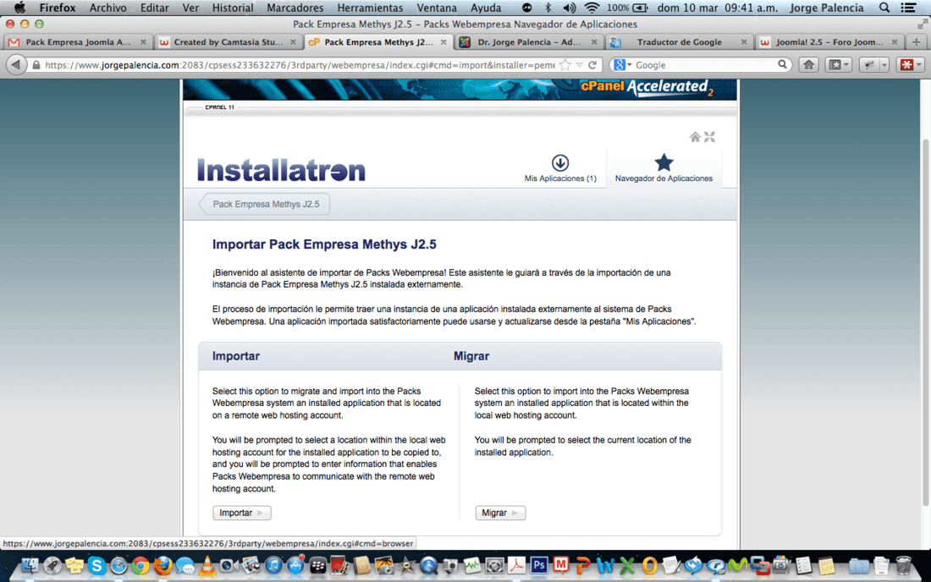Viewport: 931px width, 582px height.
Task: Close the Traductor de Google tab
Action: 743,42
